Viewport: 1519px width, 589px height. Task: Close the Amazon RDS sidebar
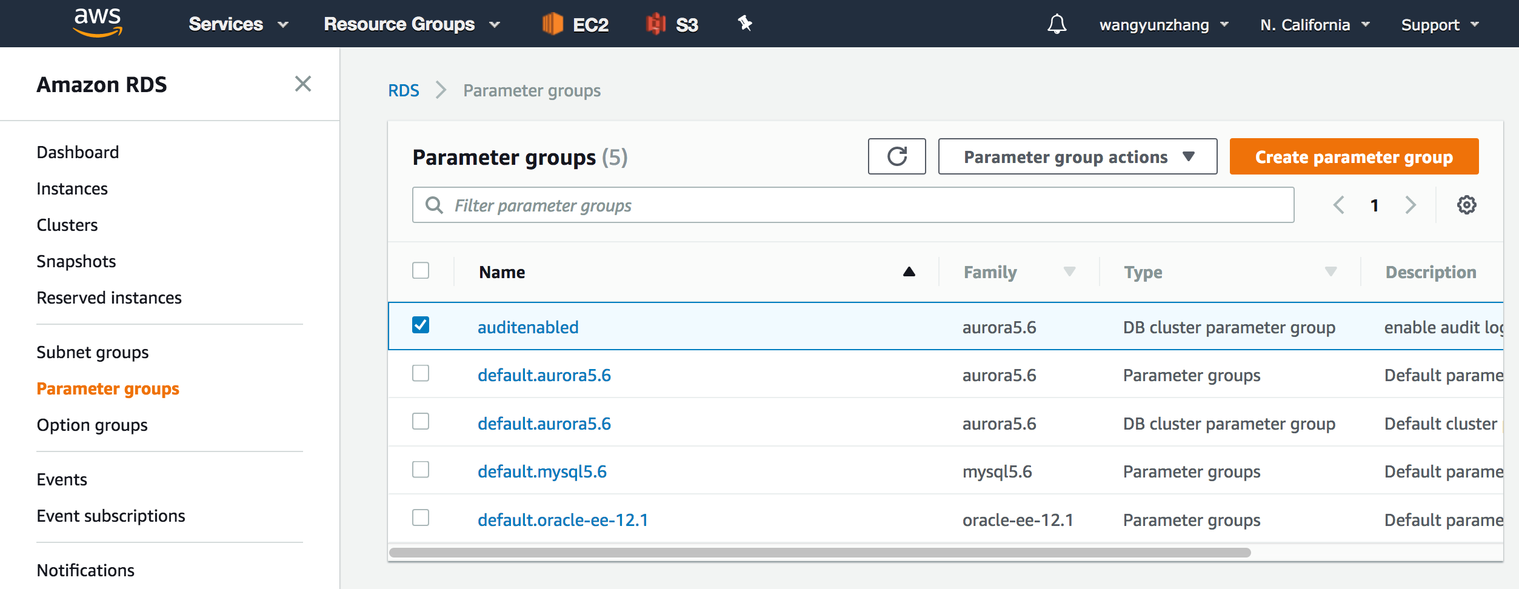(303, 84)
